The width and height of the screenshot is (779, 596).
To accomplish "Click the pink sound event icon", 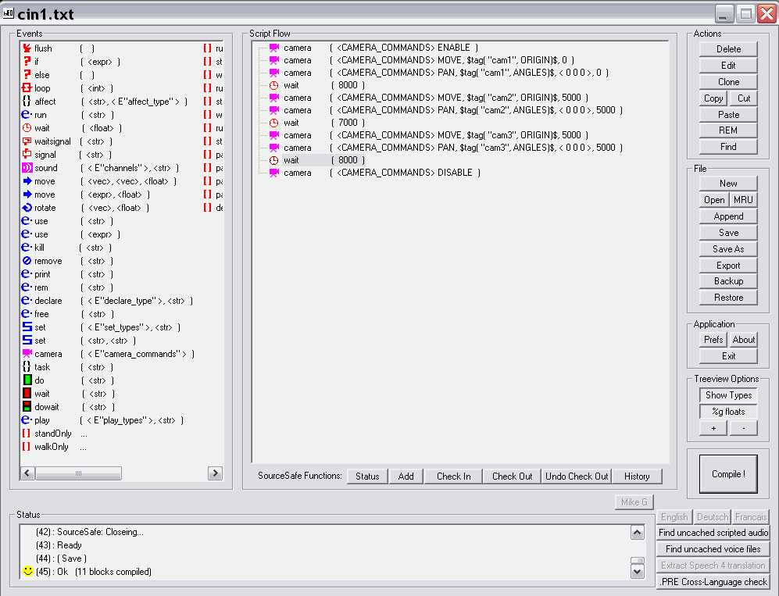I will pos(27,167).
